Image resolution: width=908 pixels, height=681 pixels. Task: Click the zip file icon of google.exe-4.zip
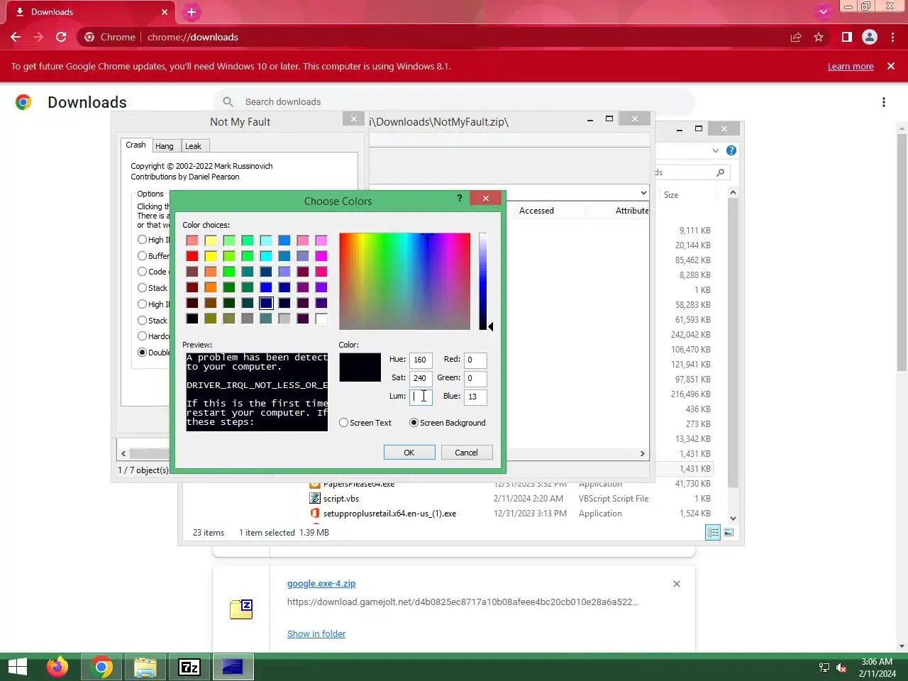coord(241,609)
